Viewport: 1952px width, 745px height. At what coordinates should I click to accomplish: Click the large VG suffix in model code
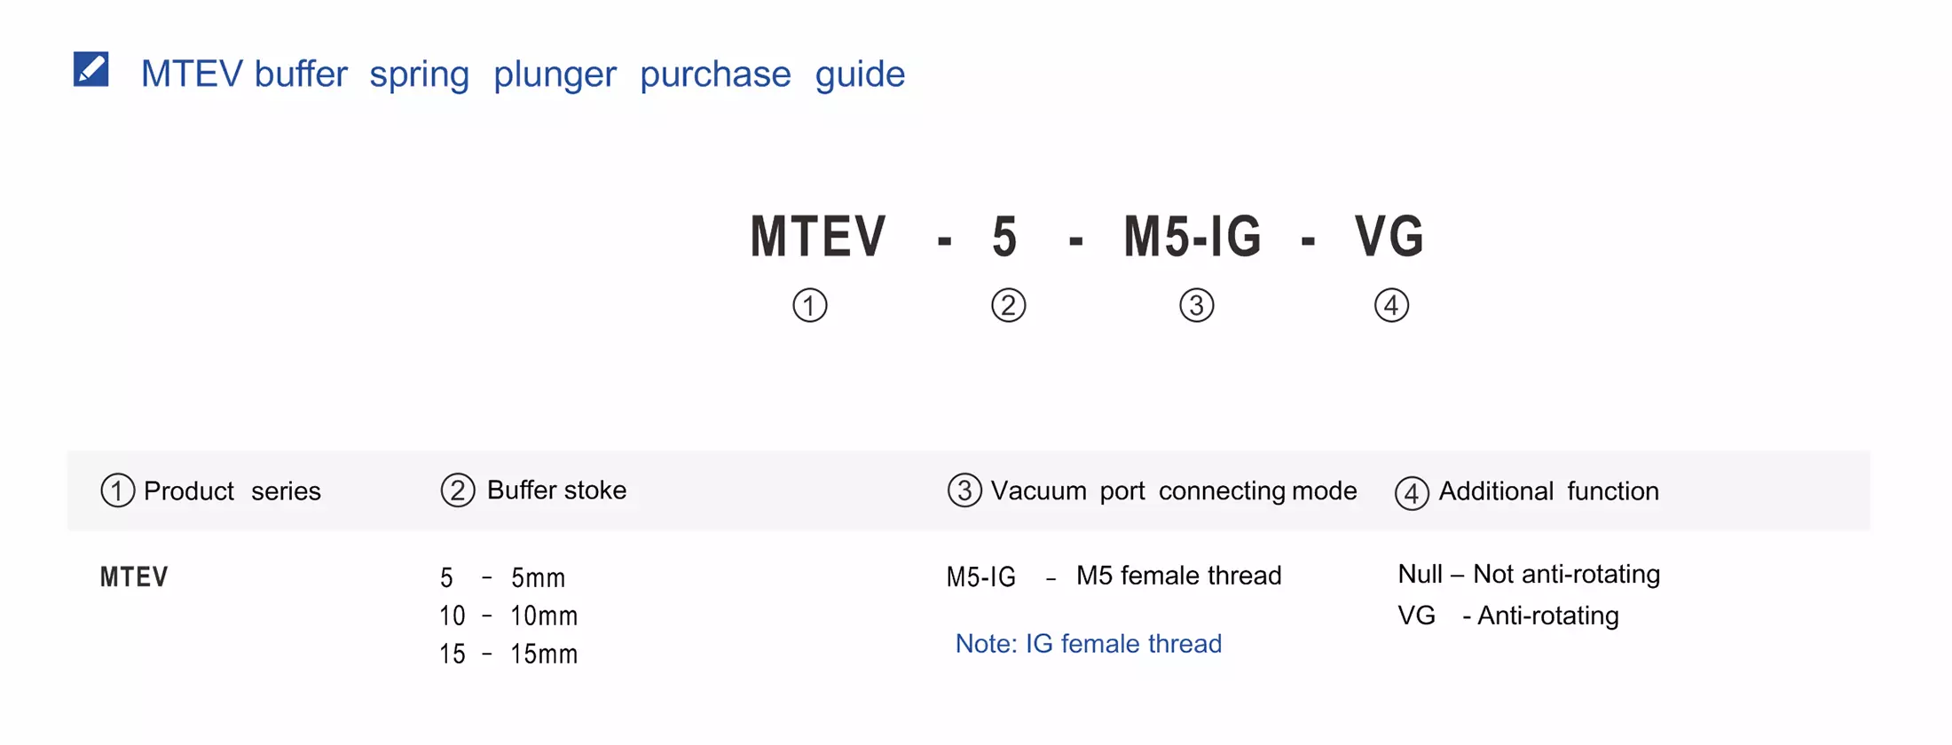tap(1389, 237)
